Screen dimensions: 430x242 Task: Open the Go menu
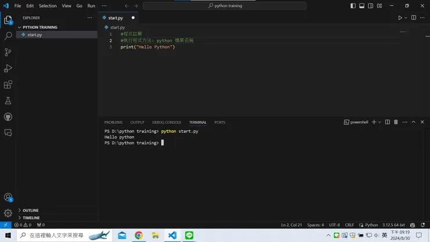click(x=79, y=6)
